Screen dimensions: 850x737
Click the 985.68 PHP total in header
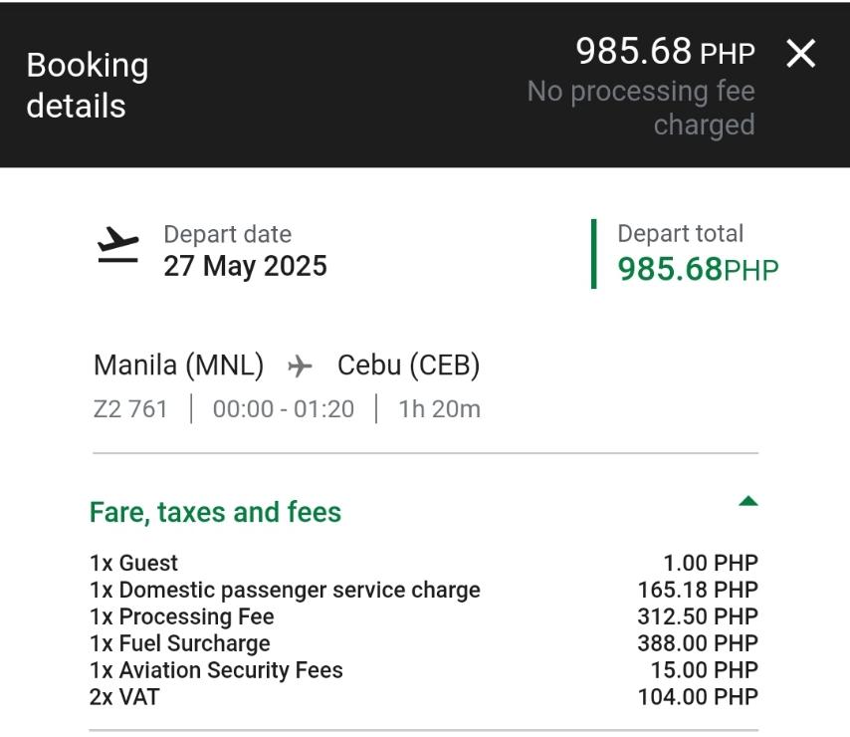(665, 52)
